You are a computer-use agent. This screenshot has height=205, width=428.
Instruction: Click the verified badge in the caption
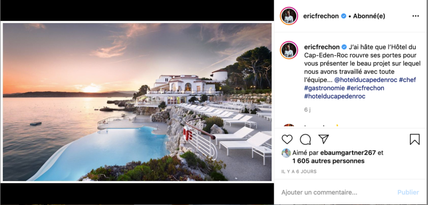click(344, 47)
